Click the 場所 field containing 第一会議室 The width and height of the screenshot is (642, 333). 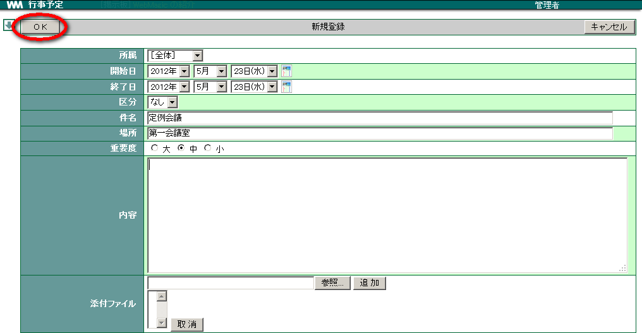(x=380, y=133)
